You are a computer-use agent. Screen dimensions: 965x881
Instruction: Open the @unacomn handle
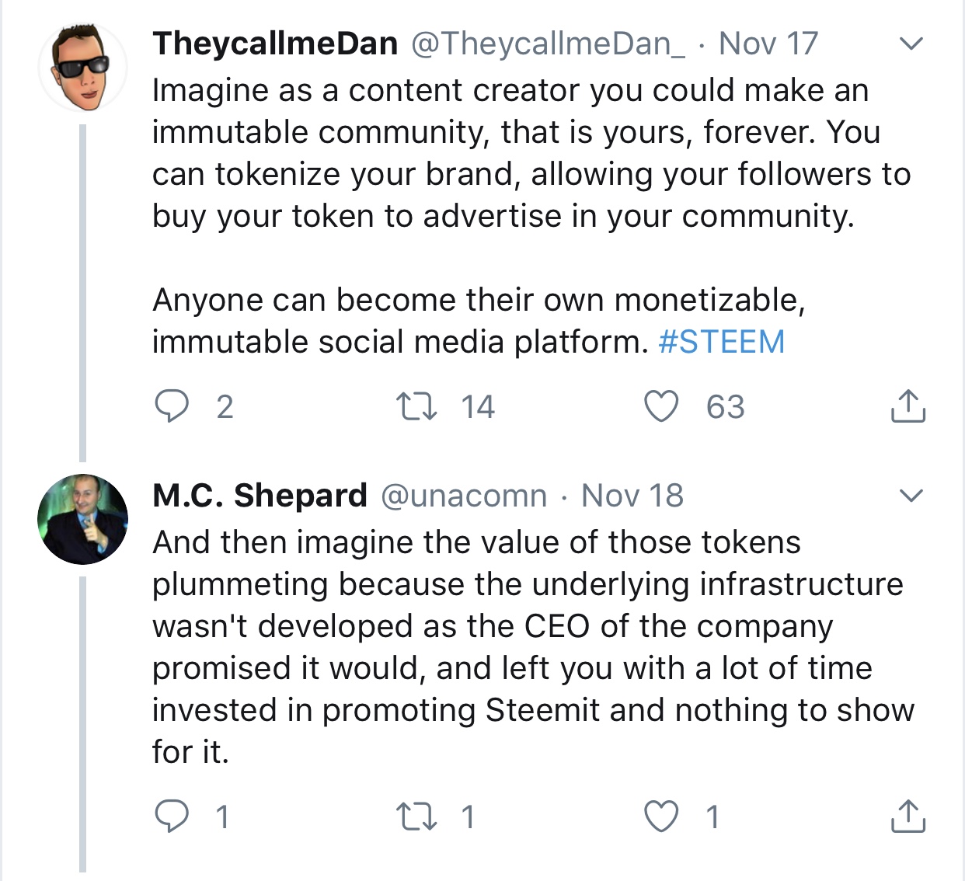[x=464, y=496]
